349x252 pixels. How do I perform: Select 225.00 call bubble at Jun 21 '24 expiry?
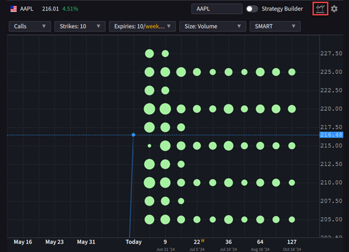point(165,72)
